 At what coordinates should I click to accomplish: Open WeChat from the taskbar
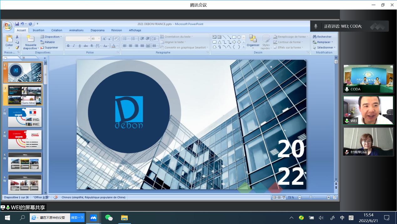[x=109, y=217]
